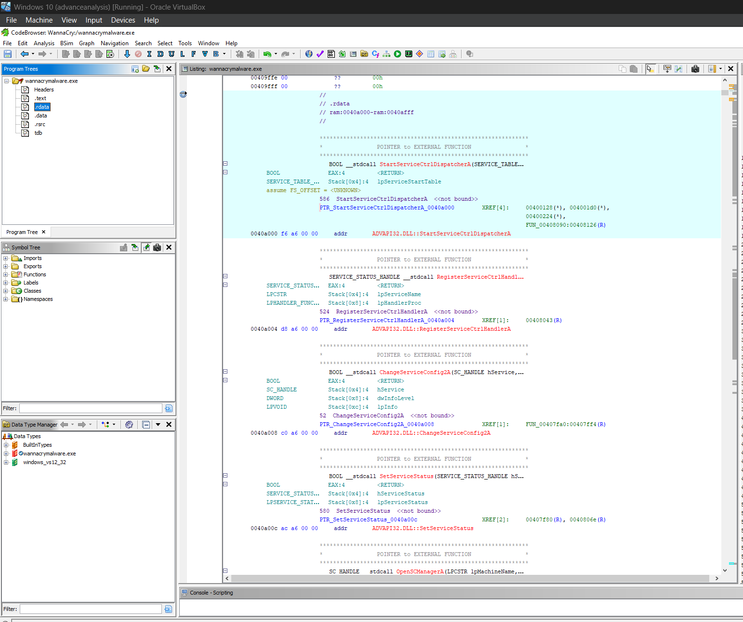Screen dimensions: 743x622
Task: Expand the Functions node in Symbol Tree
Action: pyautogui.click(x=5, y=274)
